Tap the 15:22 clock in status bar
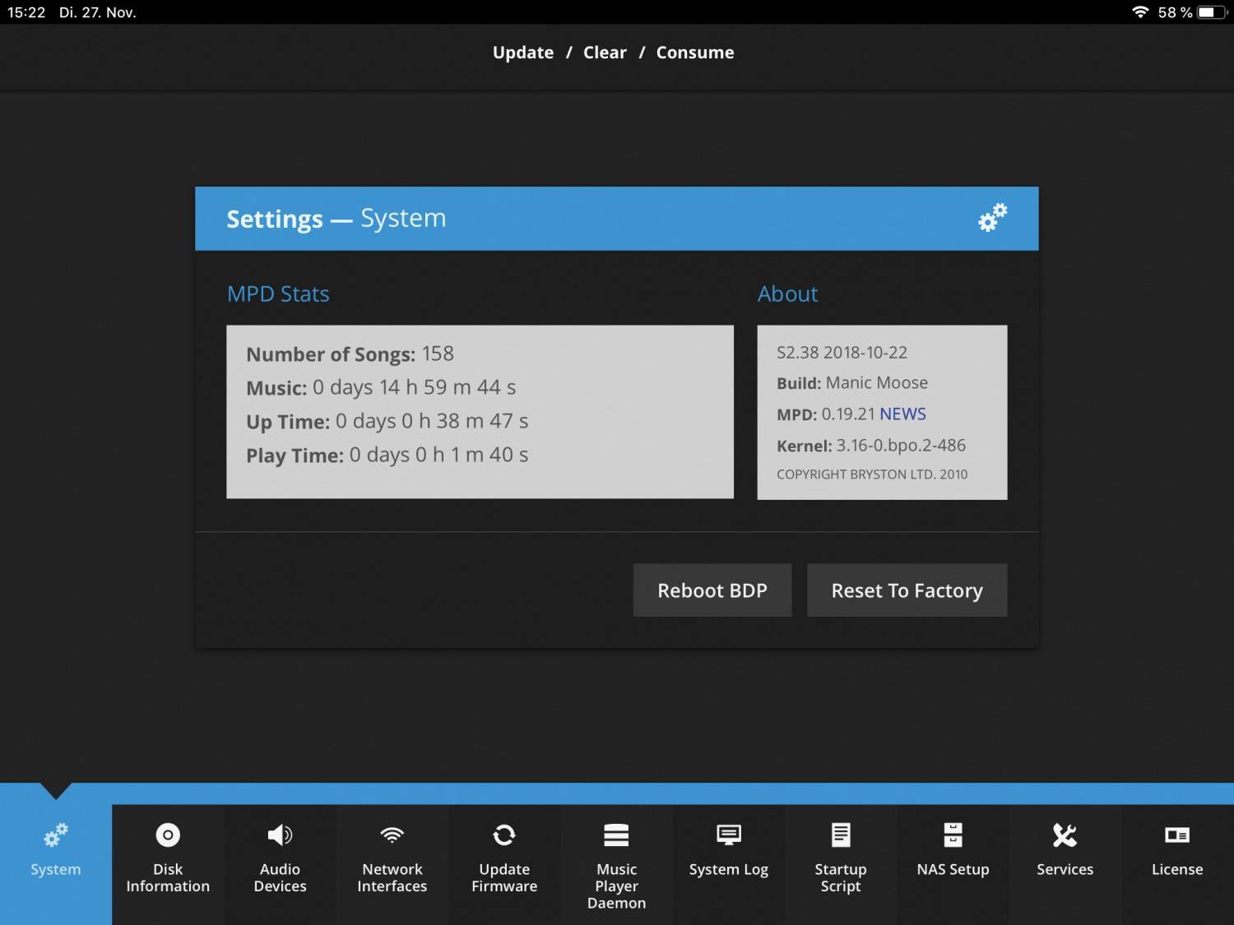This screenshot has width=1234, height=925. tap(26, 12)
